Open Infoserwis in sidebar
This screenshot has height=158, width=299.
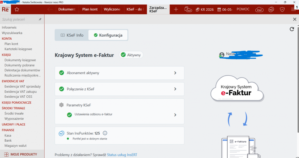click(x=9, y=27)
